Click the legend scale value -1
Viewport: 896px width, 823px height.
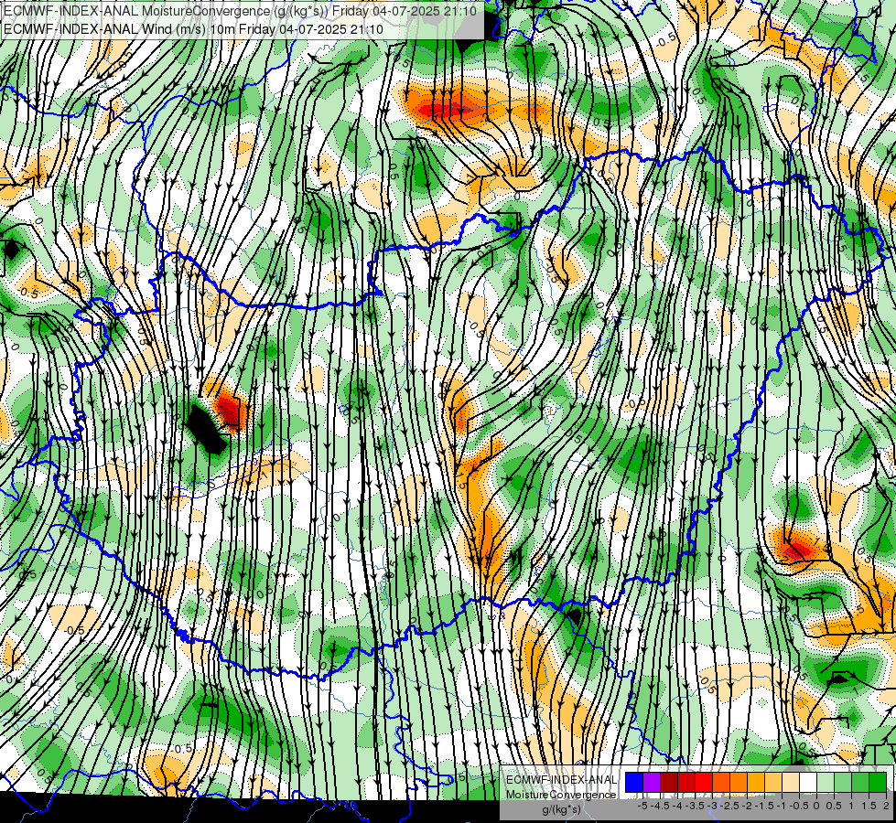point(782,806)
